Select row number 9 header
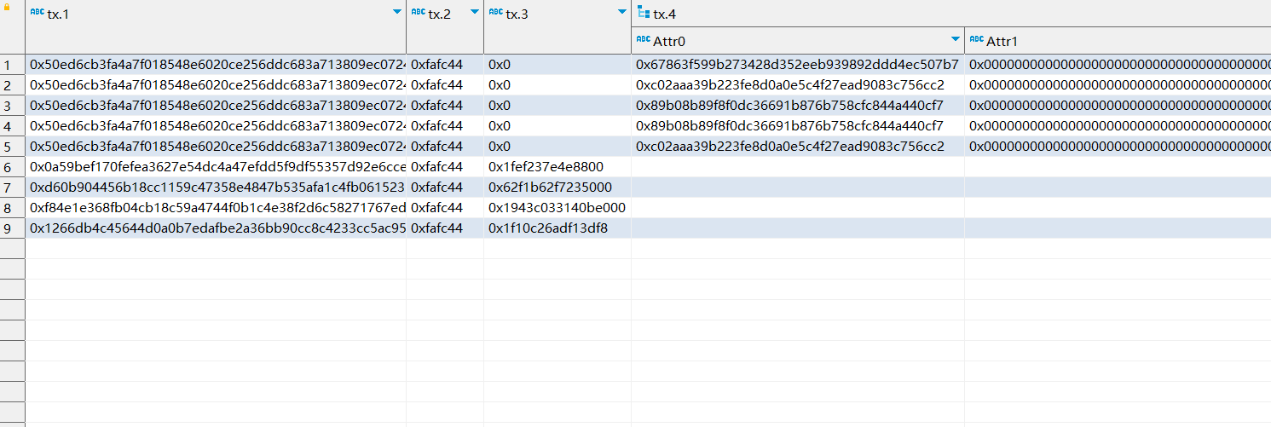The height and width of the screenshot is (427, 1271). [x=9, y=228]
